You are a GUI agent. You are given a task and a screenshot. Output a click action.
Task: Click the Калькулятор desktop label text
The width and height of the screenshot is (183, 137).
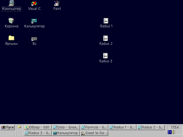click(34, 26)
